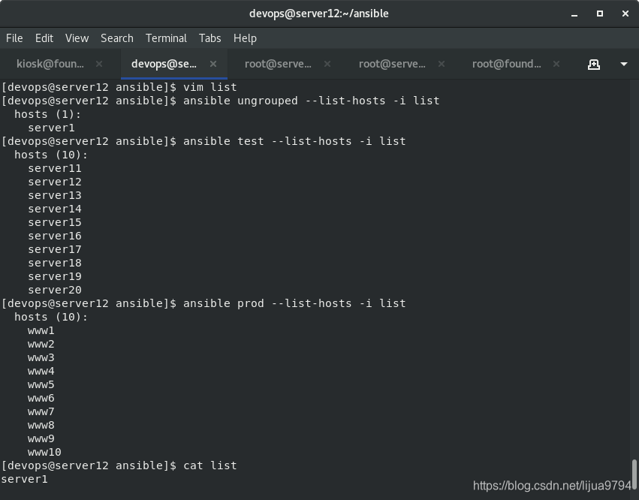Screen dimensions: 639x500
Task: Click the www8 output line
Action: click(x=41, y=425)
